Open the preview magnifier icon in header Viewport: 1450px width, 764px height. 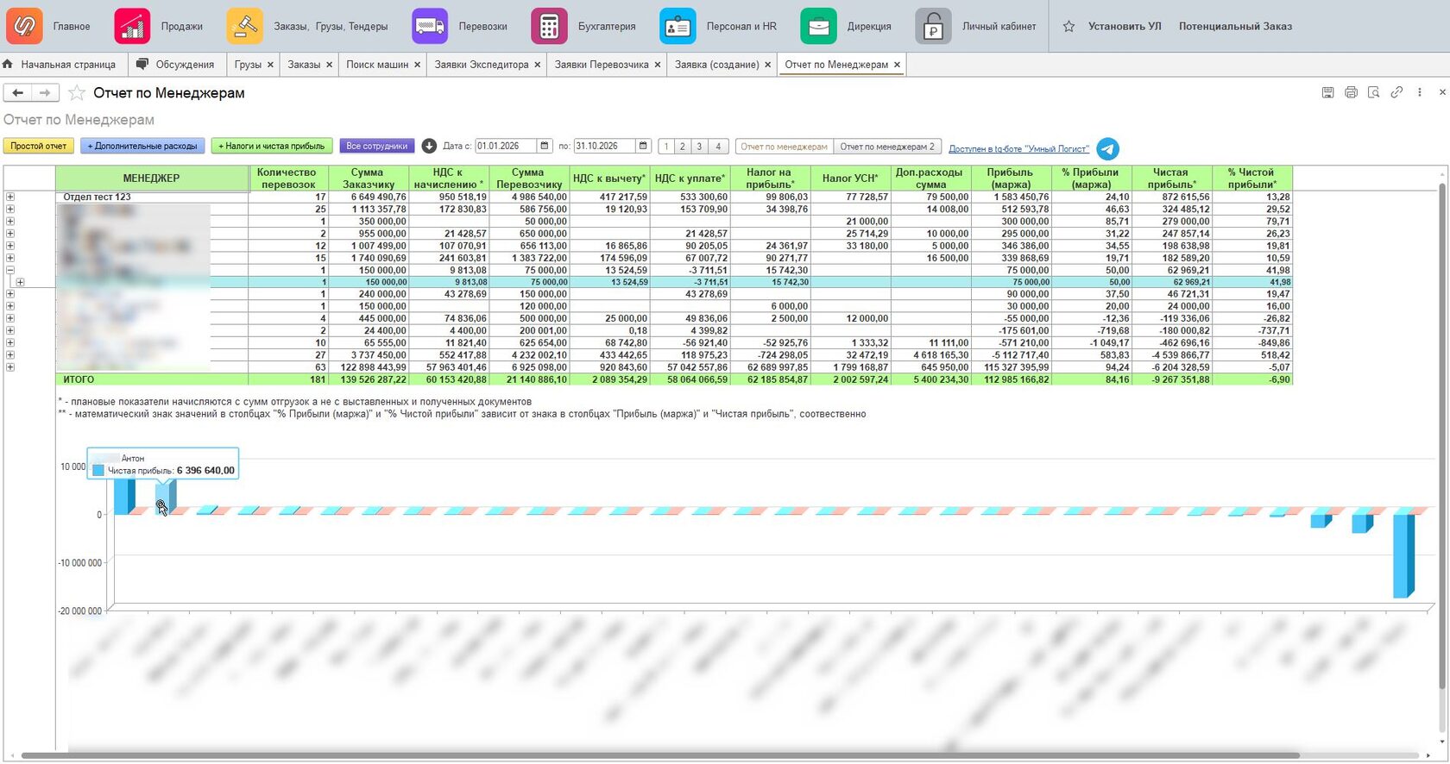pyautogui.click(x=1373, y=92)
